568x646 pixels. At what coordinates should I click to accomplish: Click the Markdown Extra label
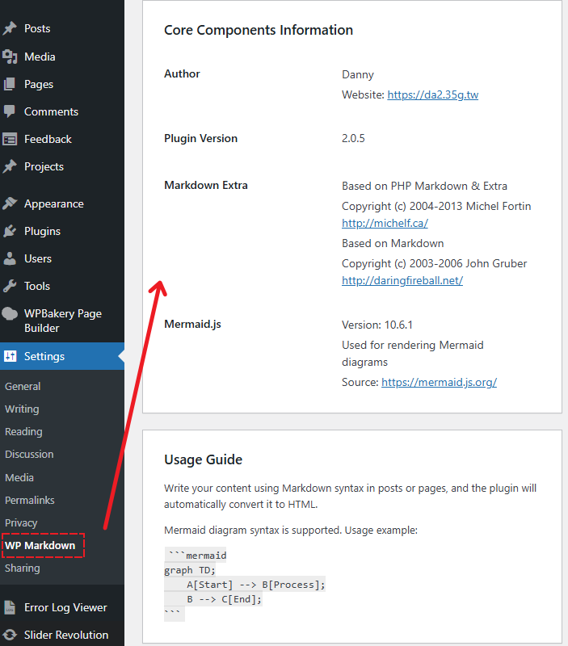(x=206, y=186)
